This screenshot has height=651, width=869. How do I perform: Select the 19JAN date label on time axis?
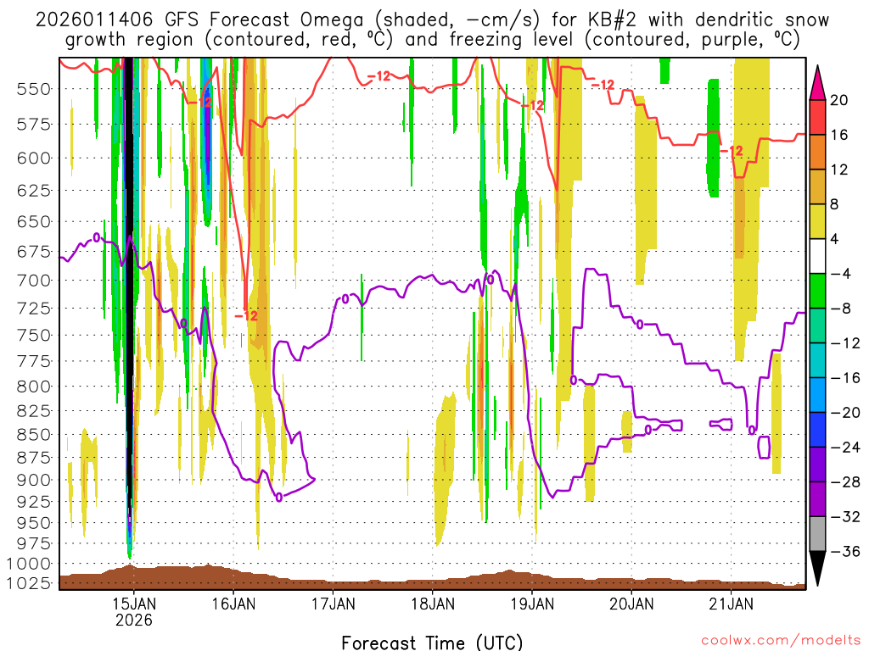click(x=532, y=604)
